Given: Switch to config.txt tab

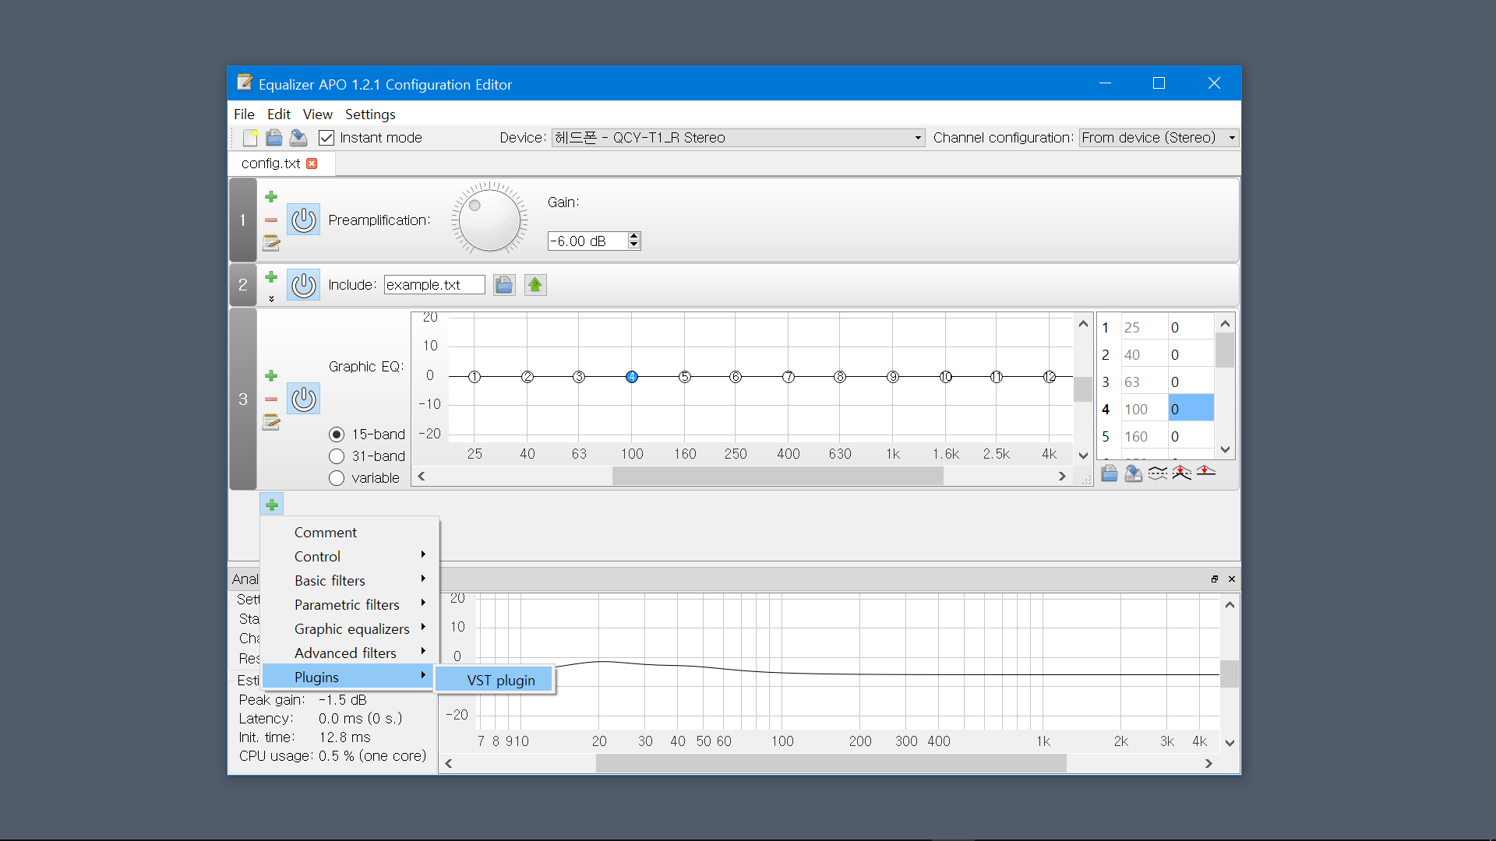Looking at the screenshot, I should tap(270, 164).
